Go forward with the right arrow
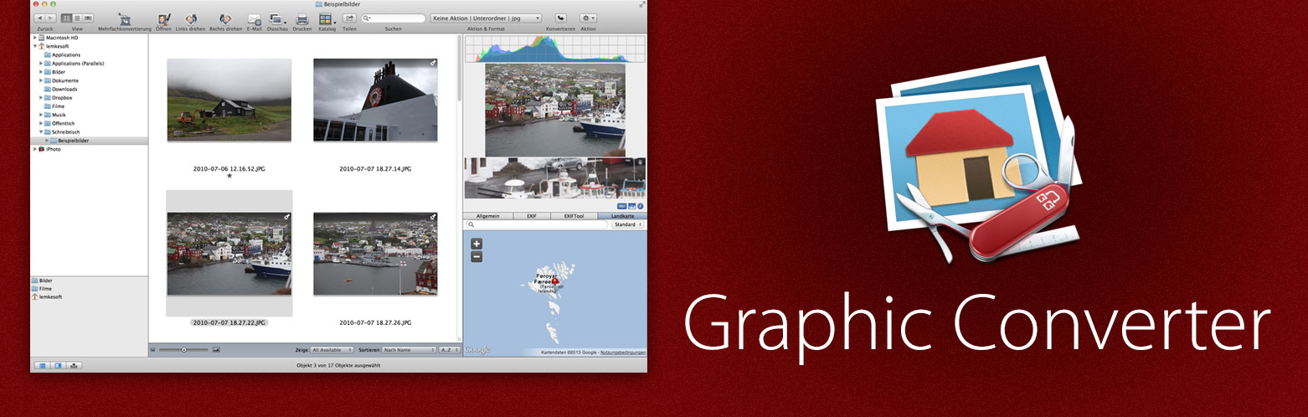The width and height of the screenshot is (1308, 417). click(x=51, y=18)
